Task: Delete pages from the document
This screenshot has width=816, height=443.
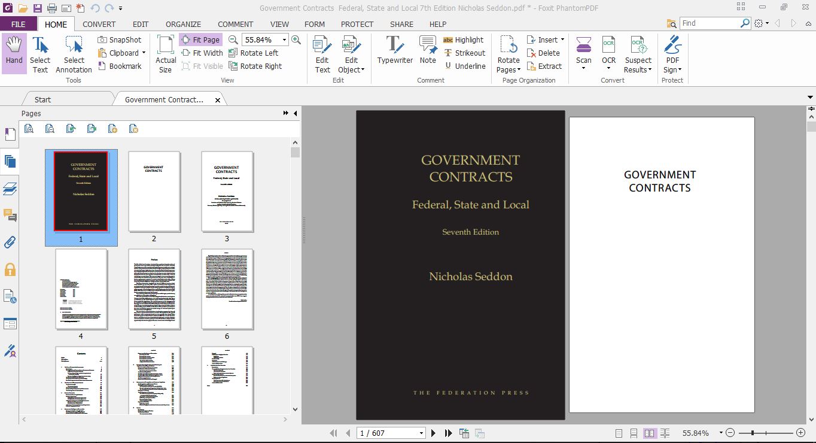Action: [x=543, y=53]
